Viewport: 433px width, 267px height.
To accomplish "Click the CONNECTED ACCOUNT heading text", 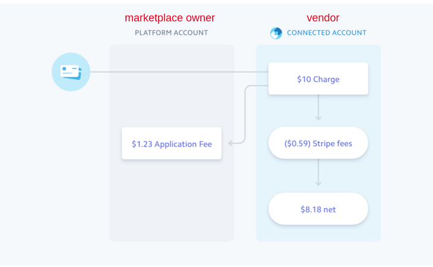I will tap(327, 33).
